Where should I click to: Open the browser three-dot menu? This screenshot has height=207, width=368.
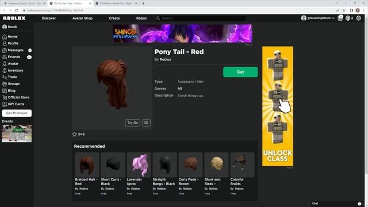364,10
